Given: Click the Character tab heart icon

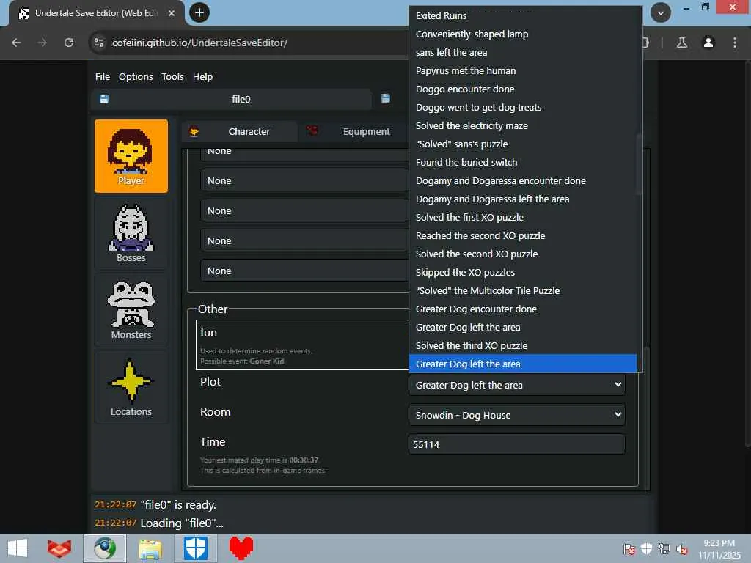Looking at the screenshot, I should [x=194, y=132].
